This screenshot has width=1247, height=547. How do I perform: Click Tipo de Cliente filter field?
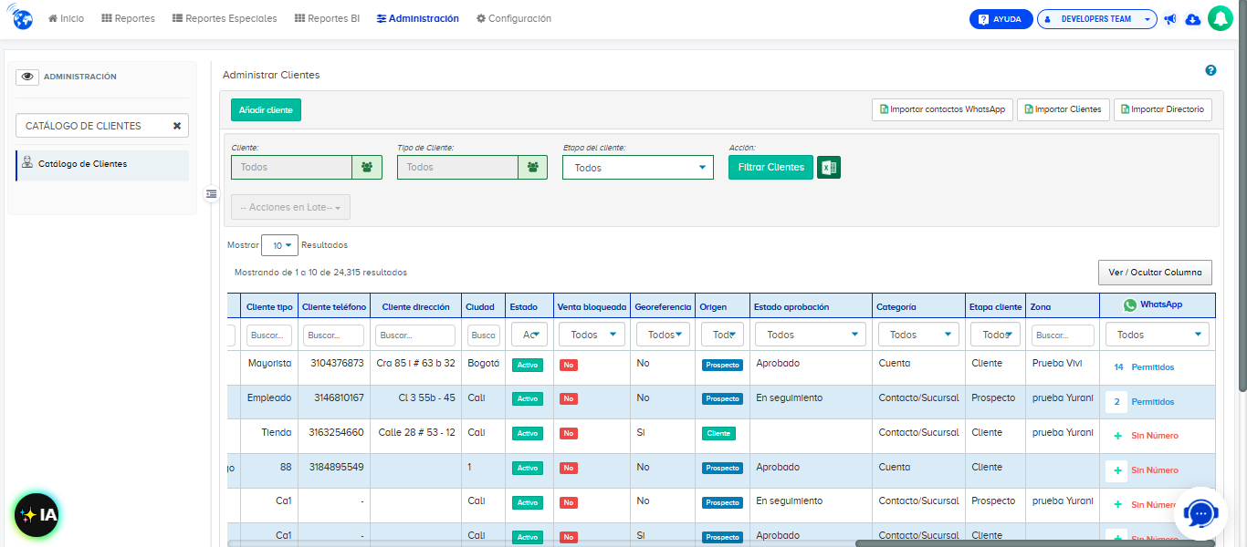tap(457, 167)
